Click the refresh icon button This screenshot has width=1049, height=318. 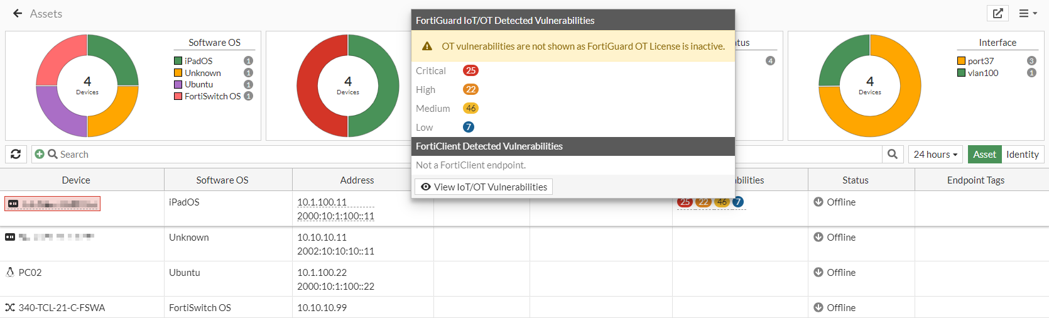point(16,154)
